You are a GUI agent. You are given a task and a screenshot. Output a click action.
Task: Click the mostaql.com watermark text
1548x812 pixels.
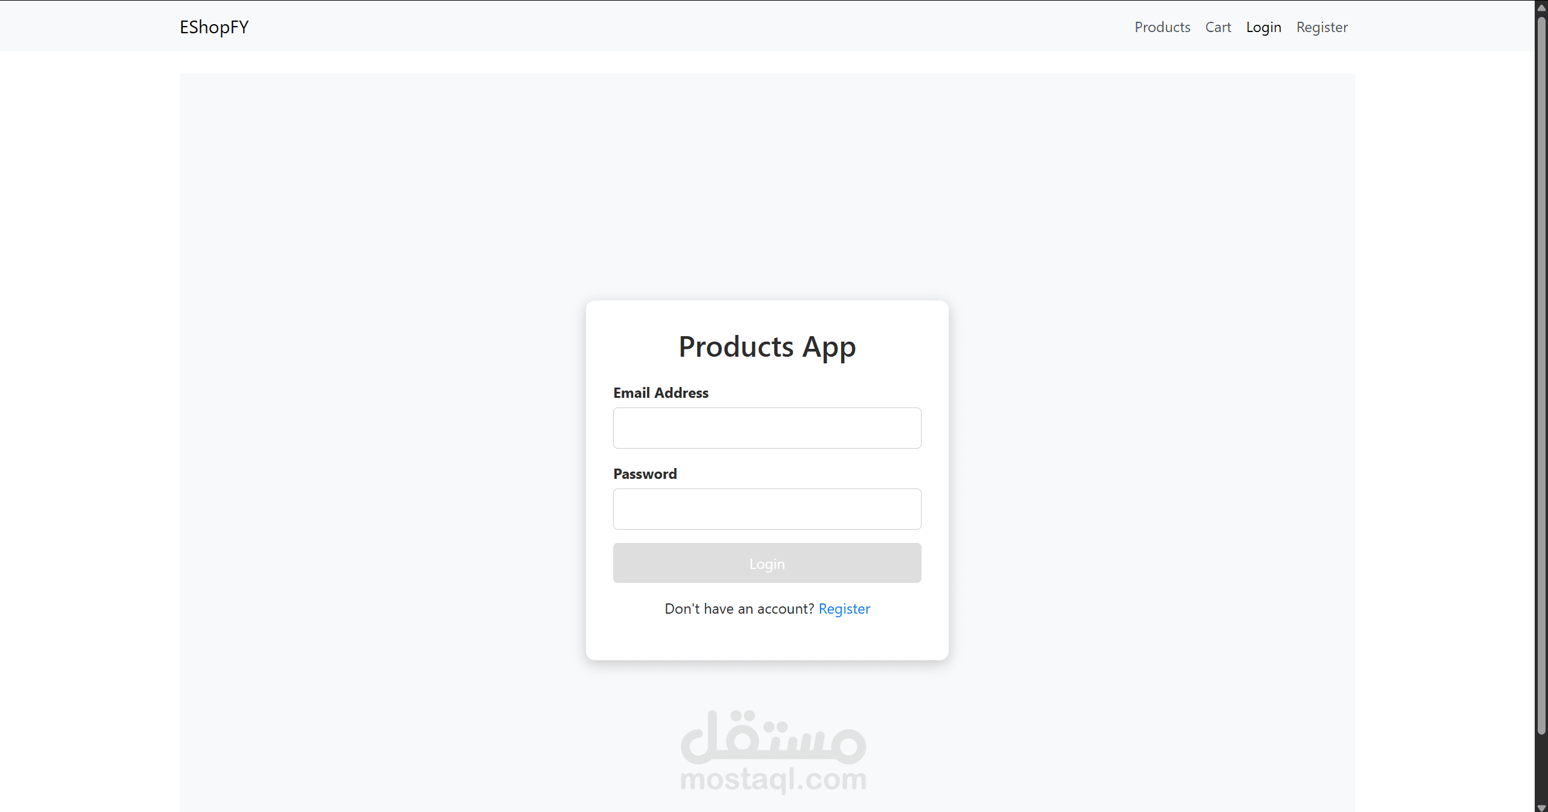coord(773,779)
